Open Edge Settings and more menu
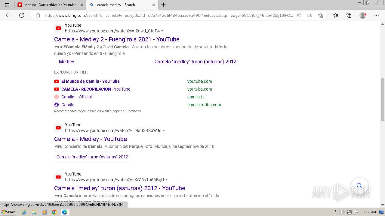 tap(377, 15)
